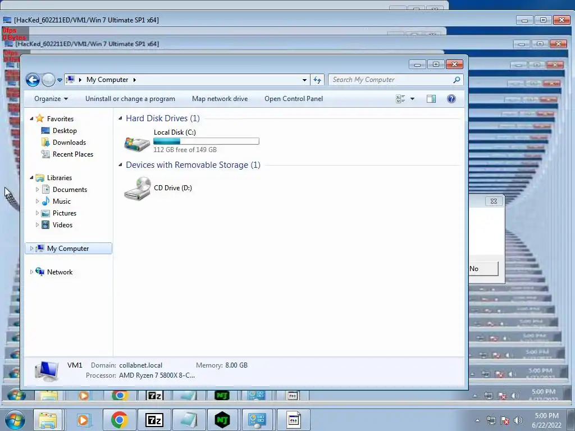Show hidden system tray icons

tap(477, 420)
